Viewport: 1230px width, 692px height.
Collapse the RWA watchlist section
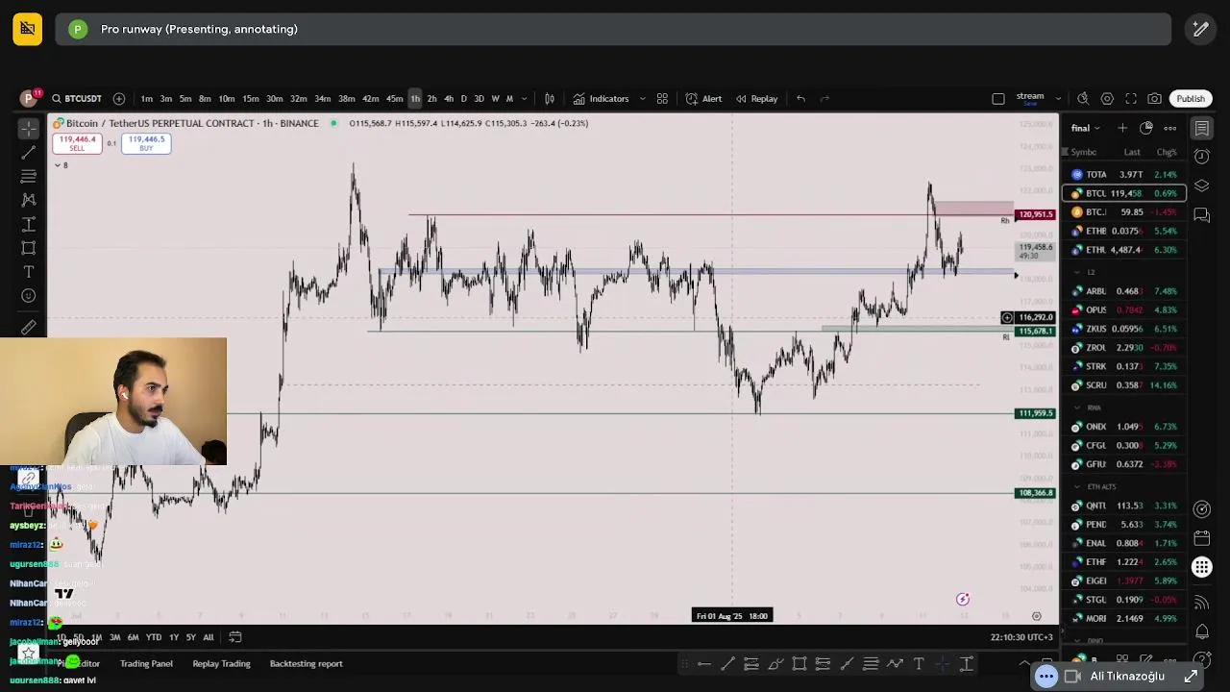pos(1077,408)
